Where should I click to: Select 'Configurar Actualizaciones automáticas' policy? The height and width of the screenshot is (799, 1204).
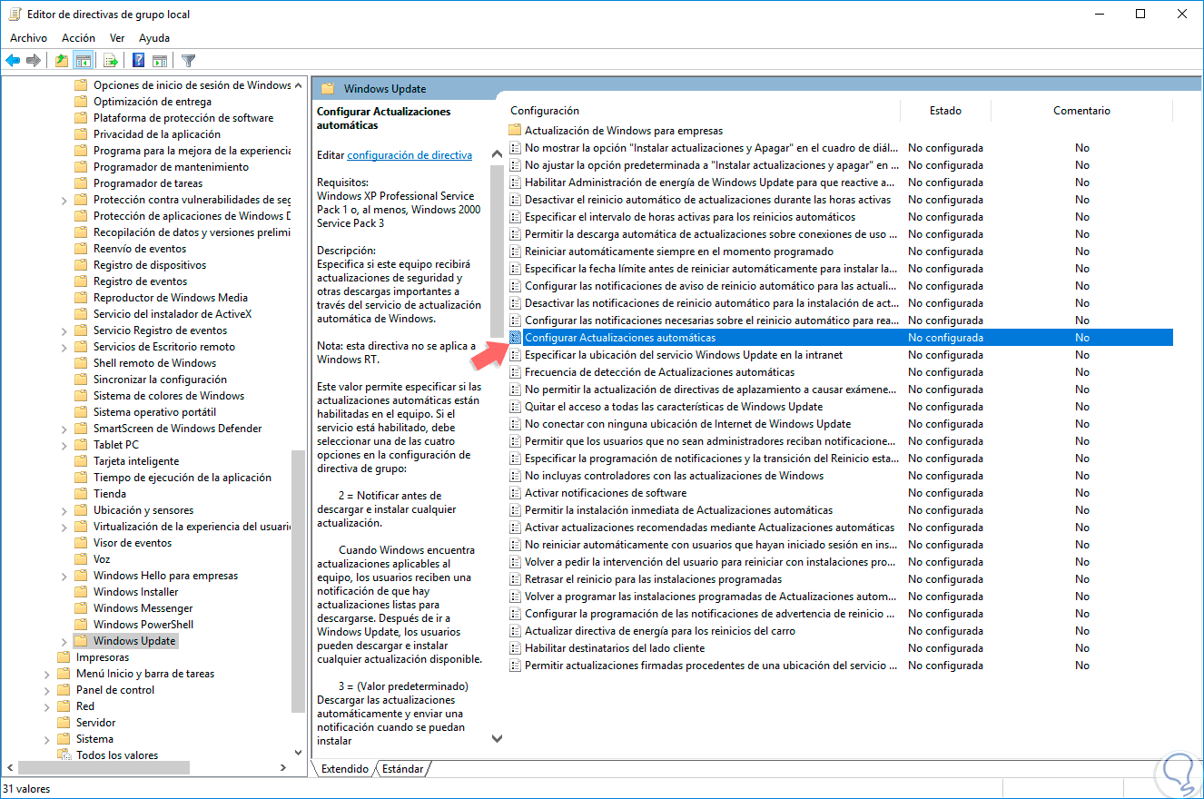841,338
